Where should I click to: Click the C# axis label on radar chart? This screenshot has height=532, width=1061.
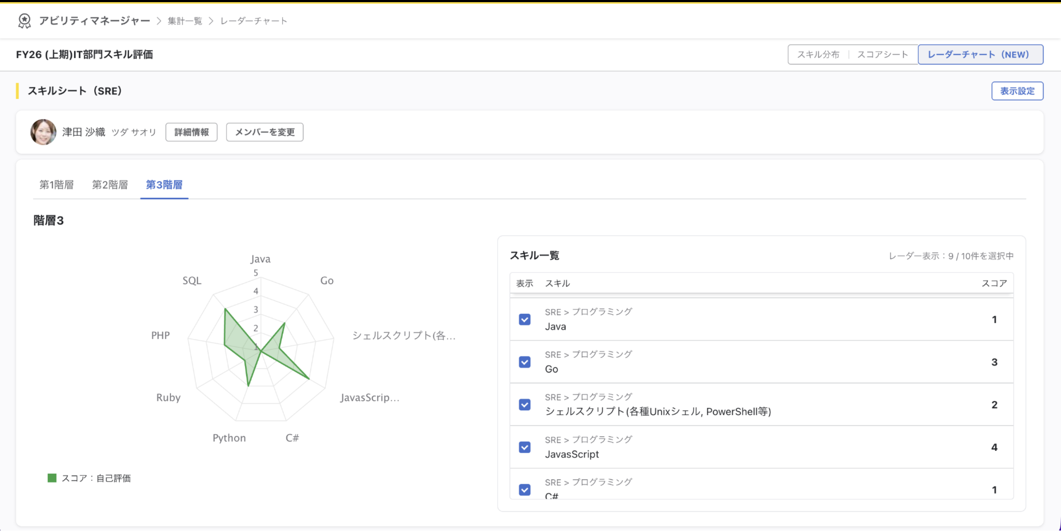point(292,438)
